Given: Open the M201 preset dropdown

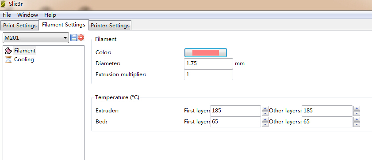Looking at the screenshot, I should [36, 38].
